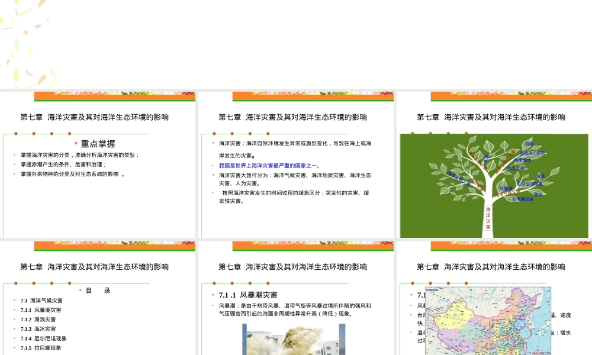Click the chapter title above the tree diagram
The width and height of the screenshot is (592, 355).
pos(491,117)
